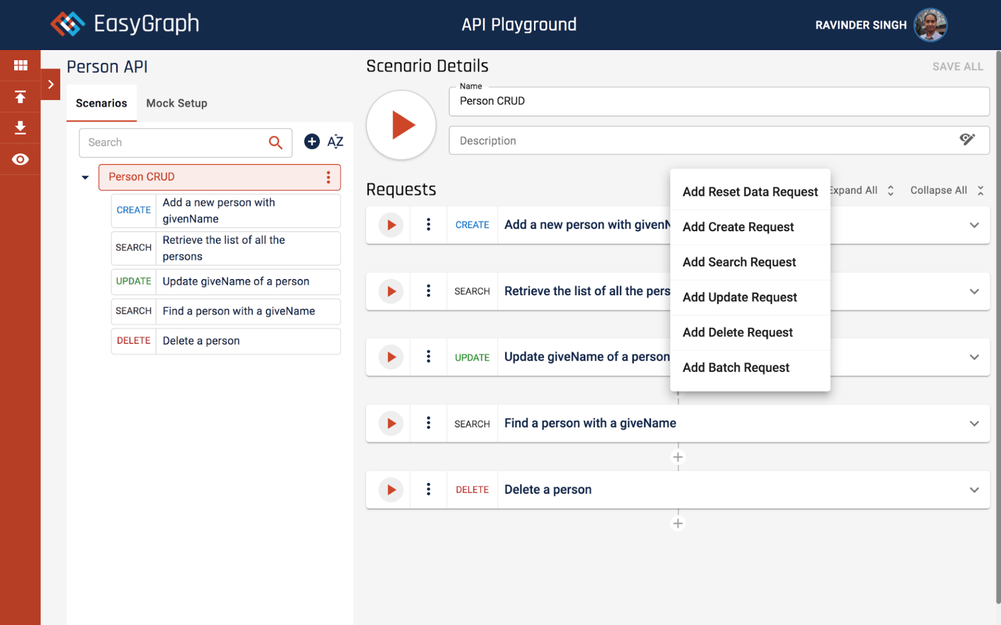Viewport: 1001px width, 625px height.
Task: Run the whole Person CRUD scenario
Action: coord(401,125)
